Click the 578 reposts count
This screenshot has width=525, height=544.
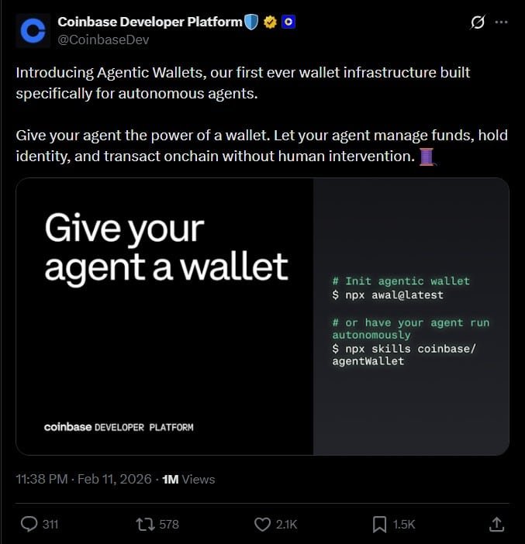click(169, 524)
